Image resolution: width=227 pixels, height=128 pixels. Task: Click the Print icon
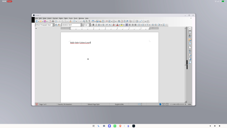pos(53,21)
